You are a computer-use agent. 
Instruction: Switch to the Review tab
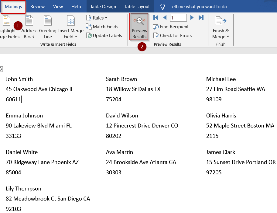coord(37,7)
